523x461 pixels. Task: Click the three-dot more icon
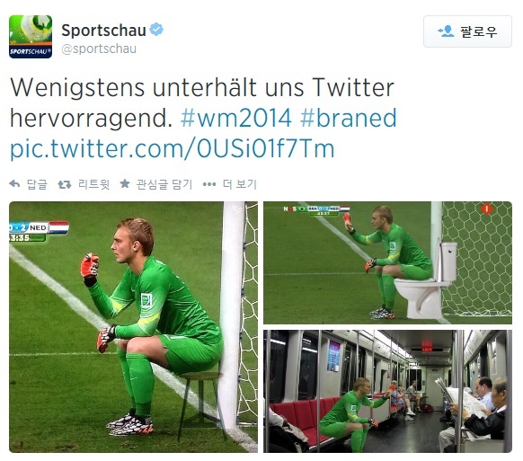pos(209,184)
